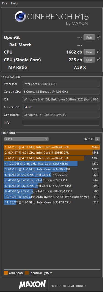This screenshot has width=103, height=292.
Task: Click the Cinebench sphere logo icon
Action: tap(21, 17)
